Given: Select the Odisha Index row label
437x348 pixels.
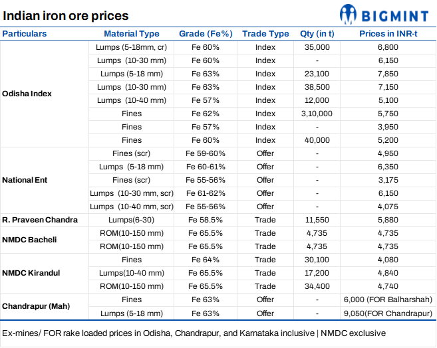Looking at the screenshot, I should pyautogui.click(x=27, y=94).
